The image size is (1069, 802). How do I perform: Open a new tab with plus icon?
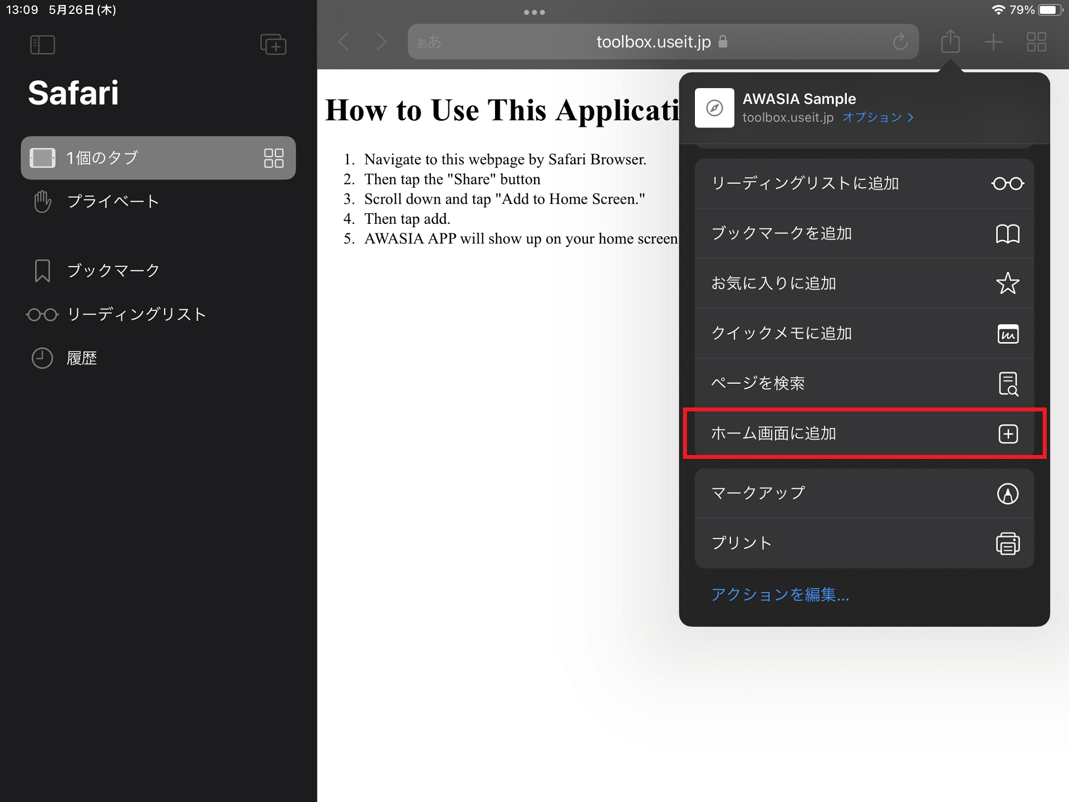993,42
